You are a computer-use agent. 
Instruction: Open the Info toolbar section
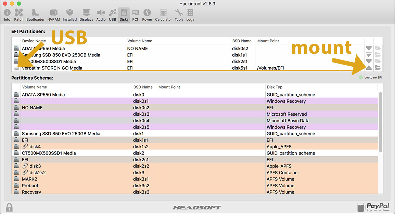click(x=7, y=15)
